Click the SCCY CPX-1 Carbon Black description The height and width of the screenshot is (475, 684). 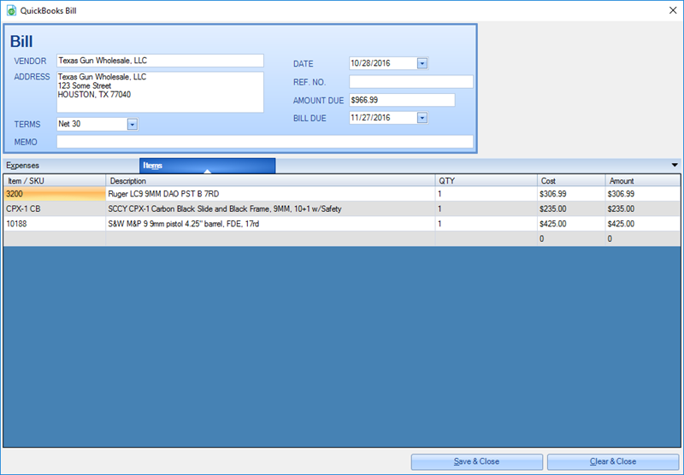[x=270, y=208]
